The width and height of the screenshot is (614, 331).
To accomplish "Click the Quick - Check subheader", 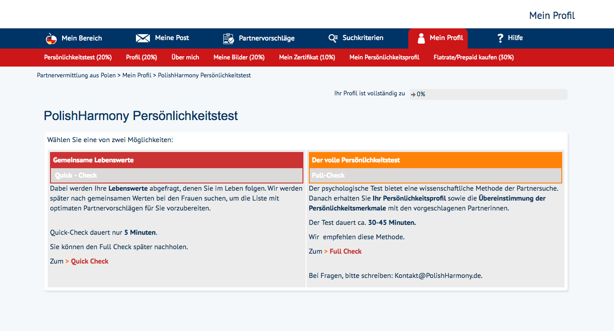I will 176,175.
